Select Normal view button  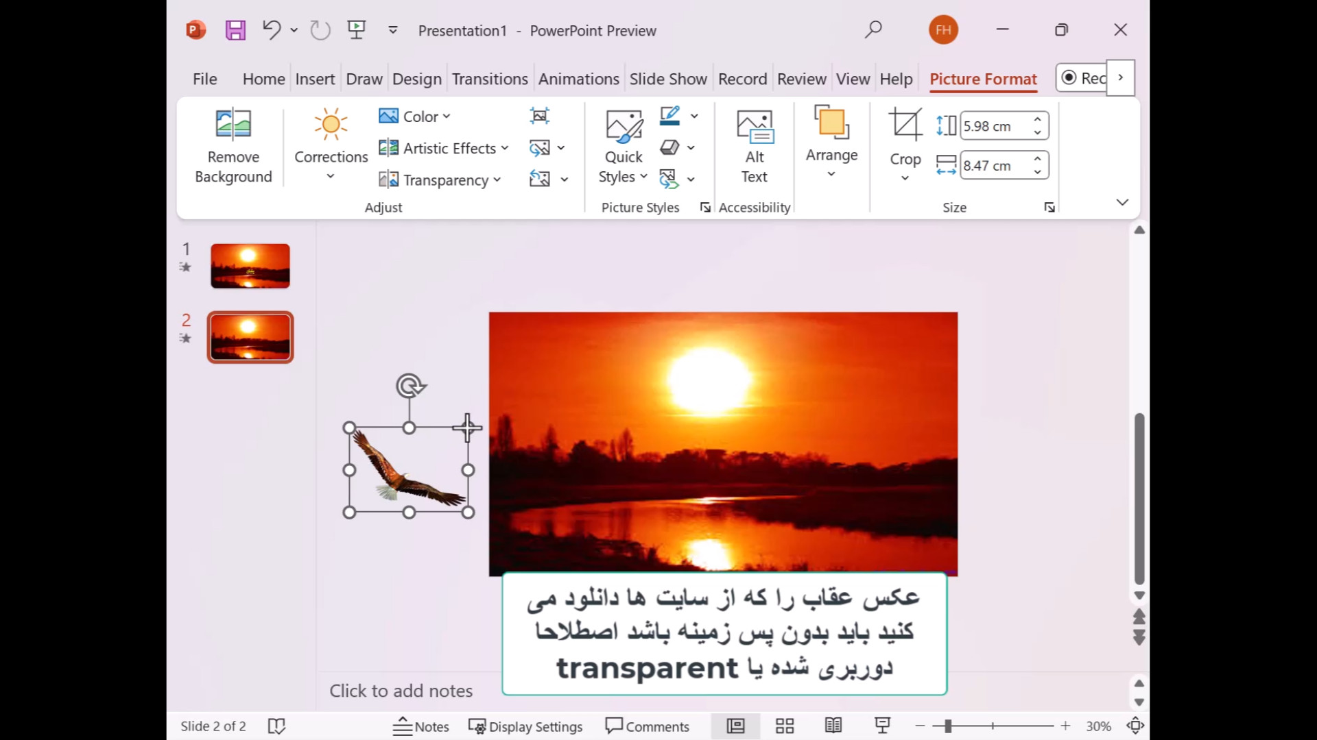click(x=735, y=726)
